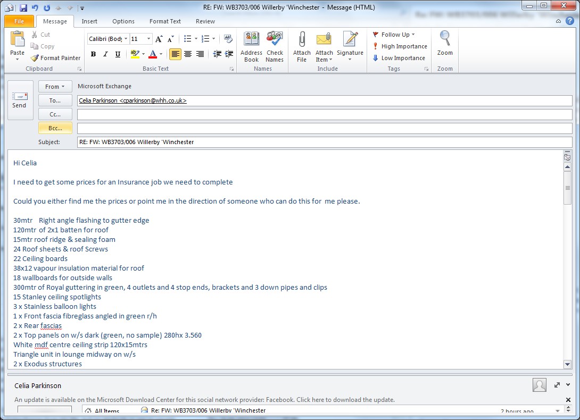Open the Customize Quick Access Toolbar arrow
This screenshot has width=580, height=420.
tap(82, 8)
